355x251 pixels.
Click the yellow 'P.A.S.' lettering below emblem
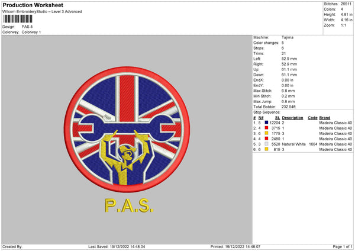coord(129,205)
